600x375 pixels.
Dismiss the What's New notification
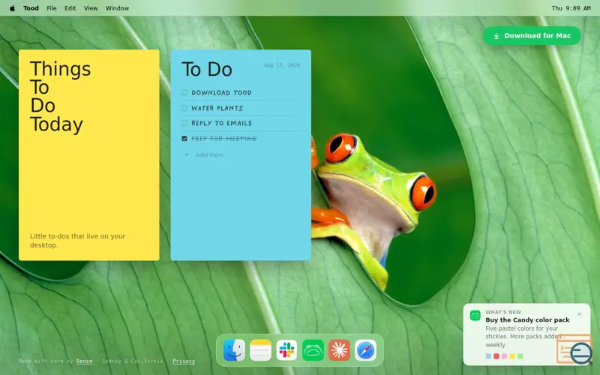click(x=579, y=313)
